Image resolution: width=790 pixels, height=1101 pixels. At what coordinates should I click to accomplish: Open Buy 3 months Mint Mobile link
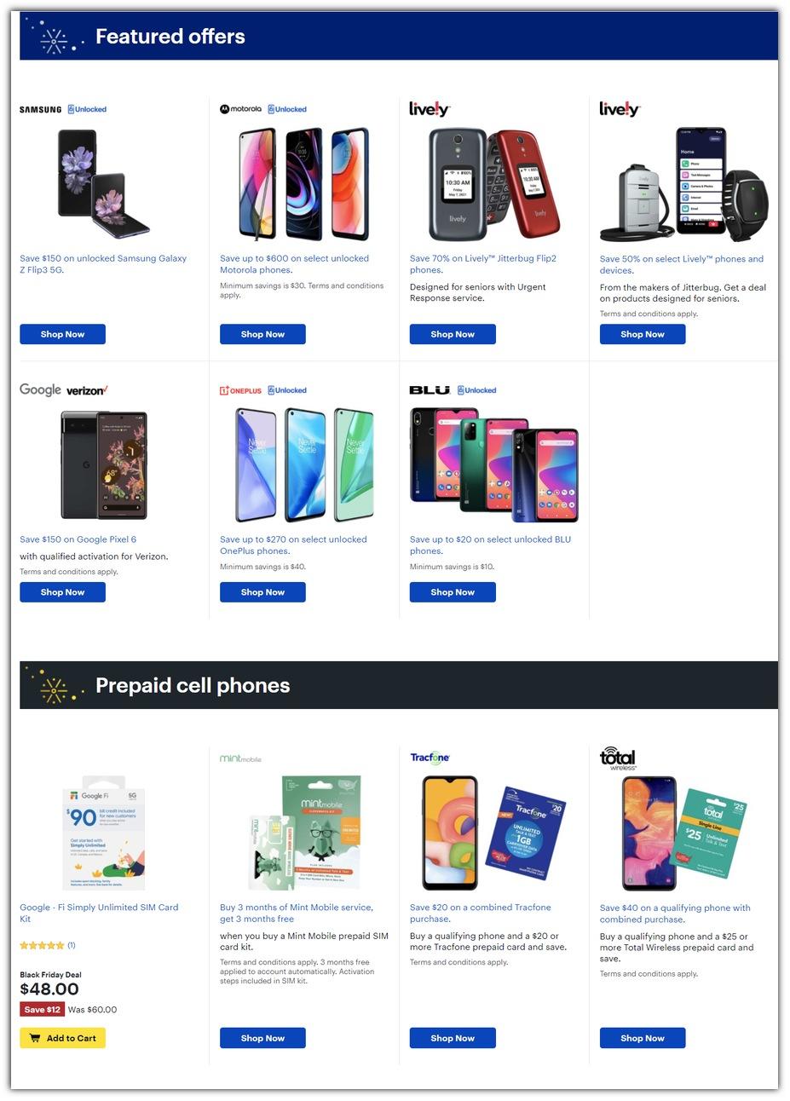click(x=297, y=913)
